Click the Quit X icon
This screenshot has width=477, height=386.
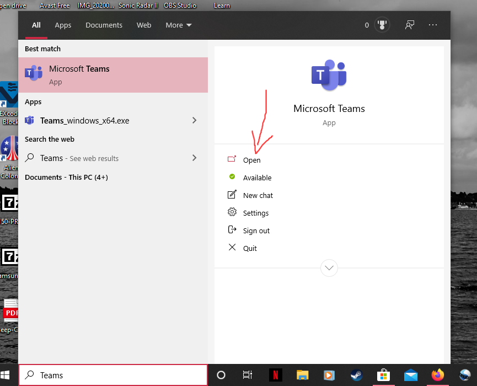click(x=232, y=247)
